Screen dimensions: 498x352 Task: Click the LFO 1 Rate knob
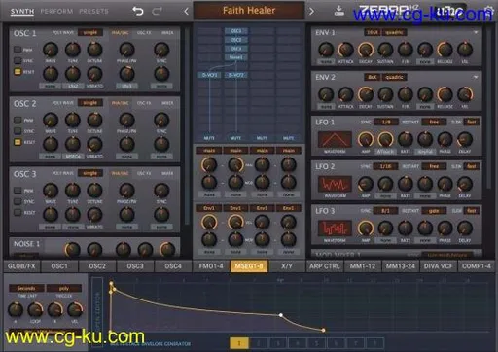point(406,139)
